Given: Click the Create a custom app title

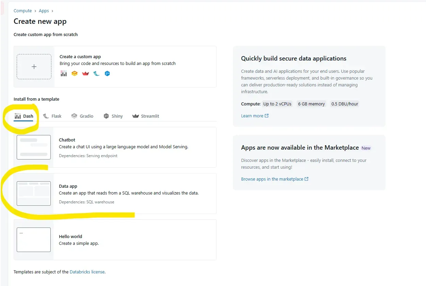Looking at the screenshot, I should coord(80,57).
